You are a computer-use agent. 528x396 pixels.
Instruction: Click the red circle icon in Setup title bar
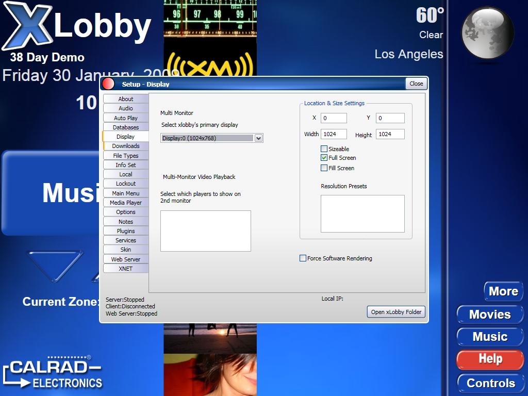pos(108,84)
